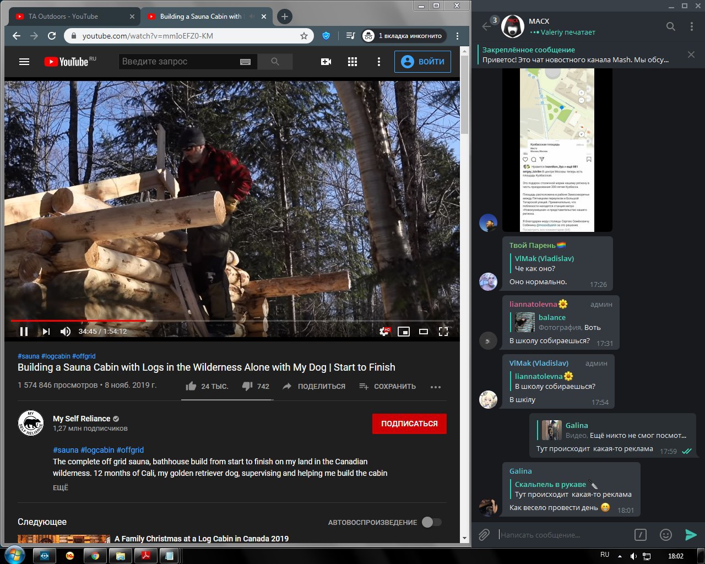
Task: Open Telegram chat three-dot menu
Action: (692, 26)
